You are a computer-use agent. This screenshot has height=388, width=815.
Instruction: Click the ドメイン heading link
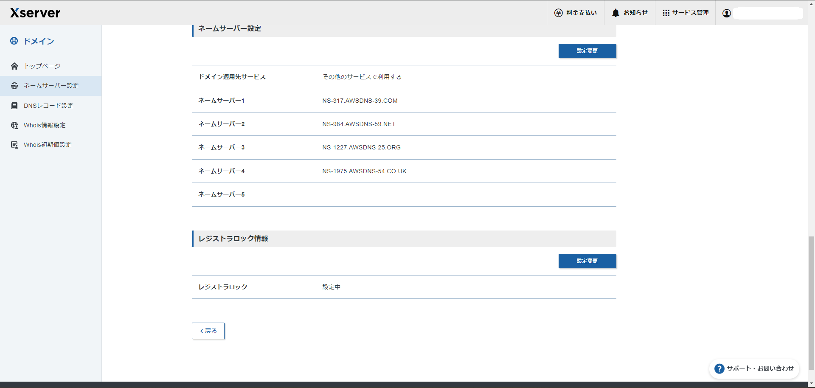click(x=39, y=41)
